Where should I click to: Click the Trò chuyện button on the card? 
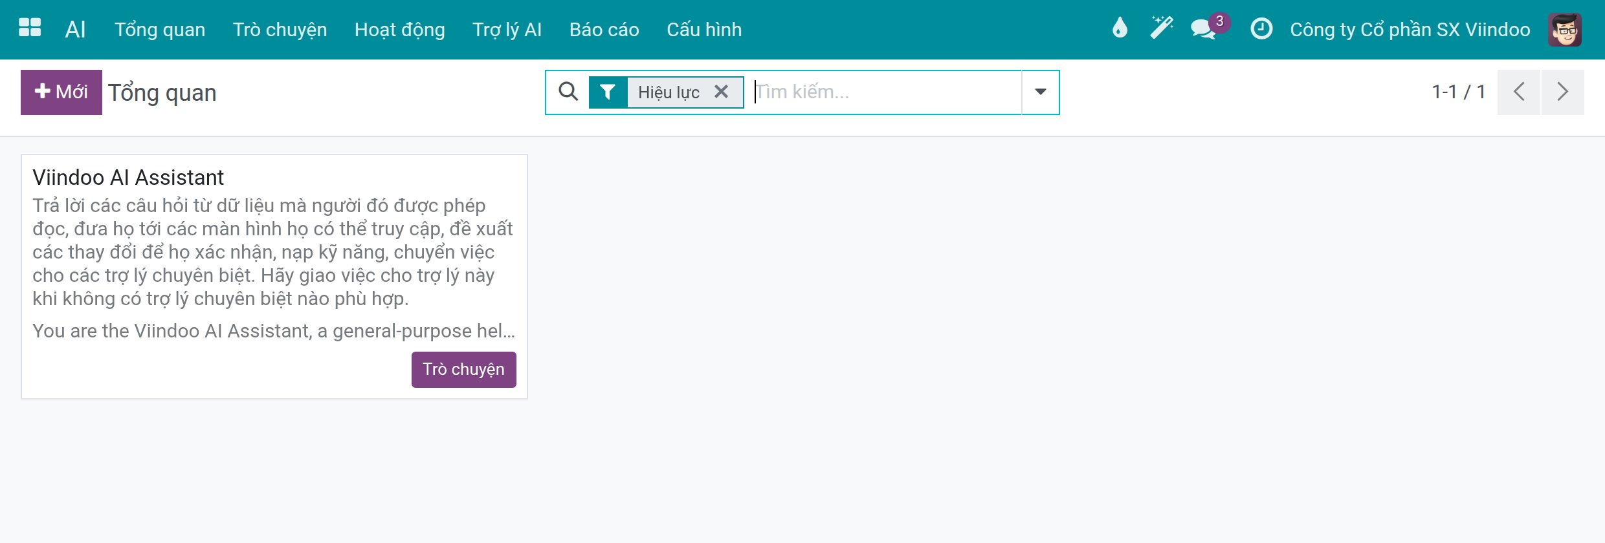click(464, 370)
